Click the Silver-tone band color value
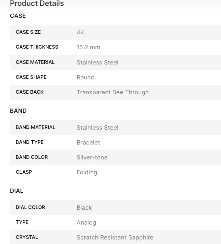The width and height of the screenshot is (221, 244). click(92, 157)
